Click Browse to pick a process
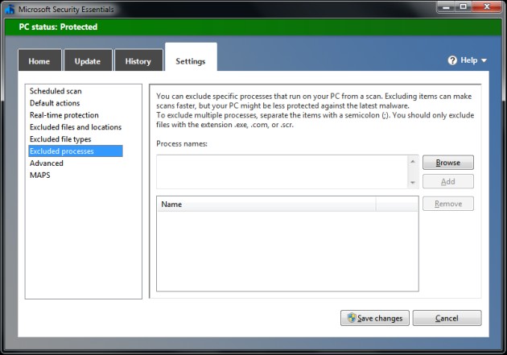The height and width of the screenshot is (355, 507). point(447,163)
